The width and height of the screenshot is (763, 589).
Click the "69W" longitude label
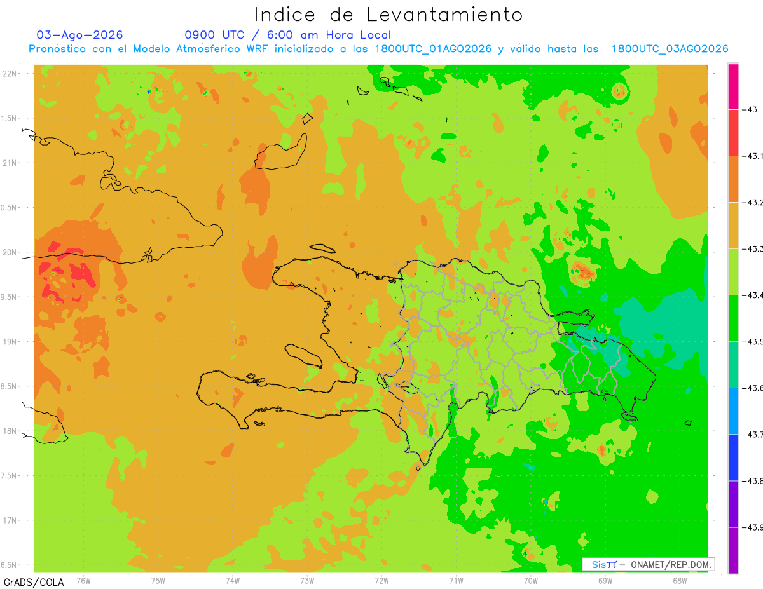(605, 580)
